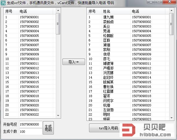
Task: Select name 杭擅 in right list
Action: (x=106, y=105)
